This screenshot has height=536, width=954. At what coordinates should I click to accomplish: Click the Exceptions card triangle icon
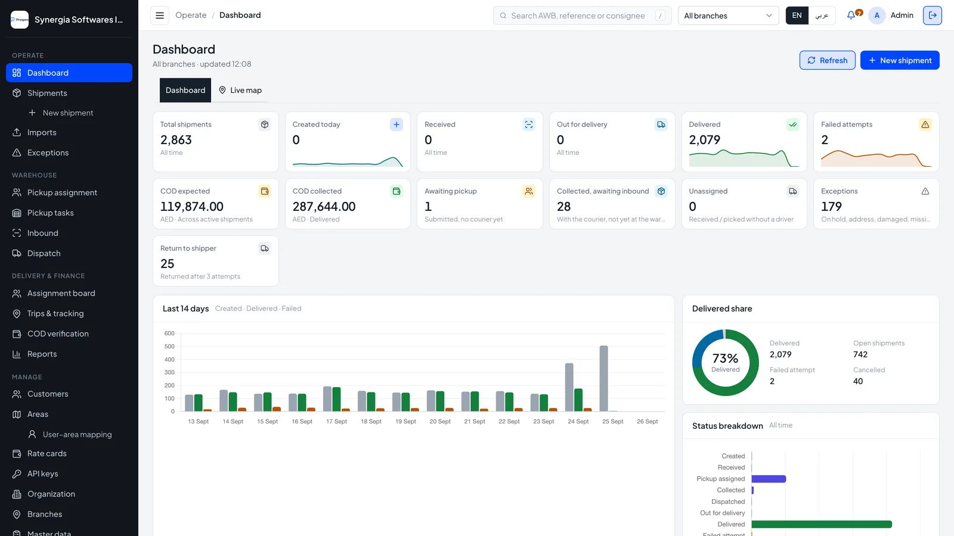click(x=925, y=191)
